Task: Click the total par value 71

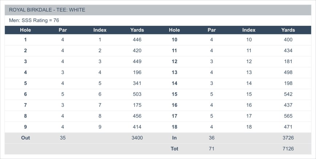Action: point(212,148)
